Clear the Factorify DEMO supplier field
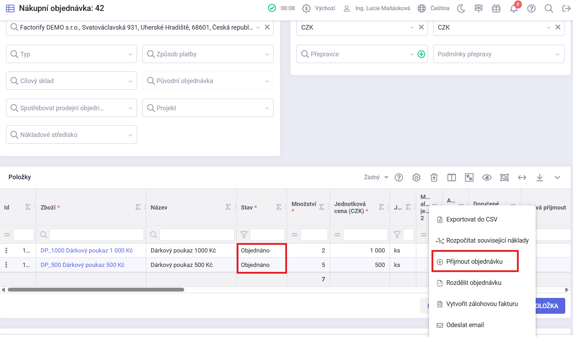The width and height of the screenshot is (573, 337). (267, 27)
